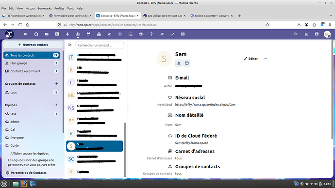Open the Talk app icon
Viewport: 335px width, 188px height.
36,34
